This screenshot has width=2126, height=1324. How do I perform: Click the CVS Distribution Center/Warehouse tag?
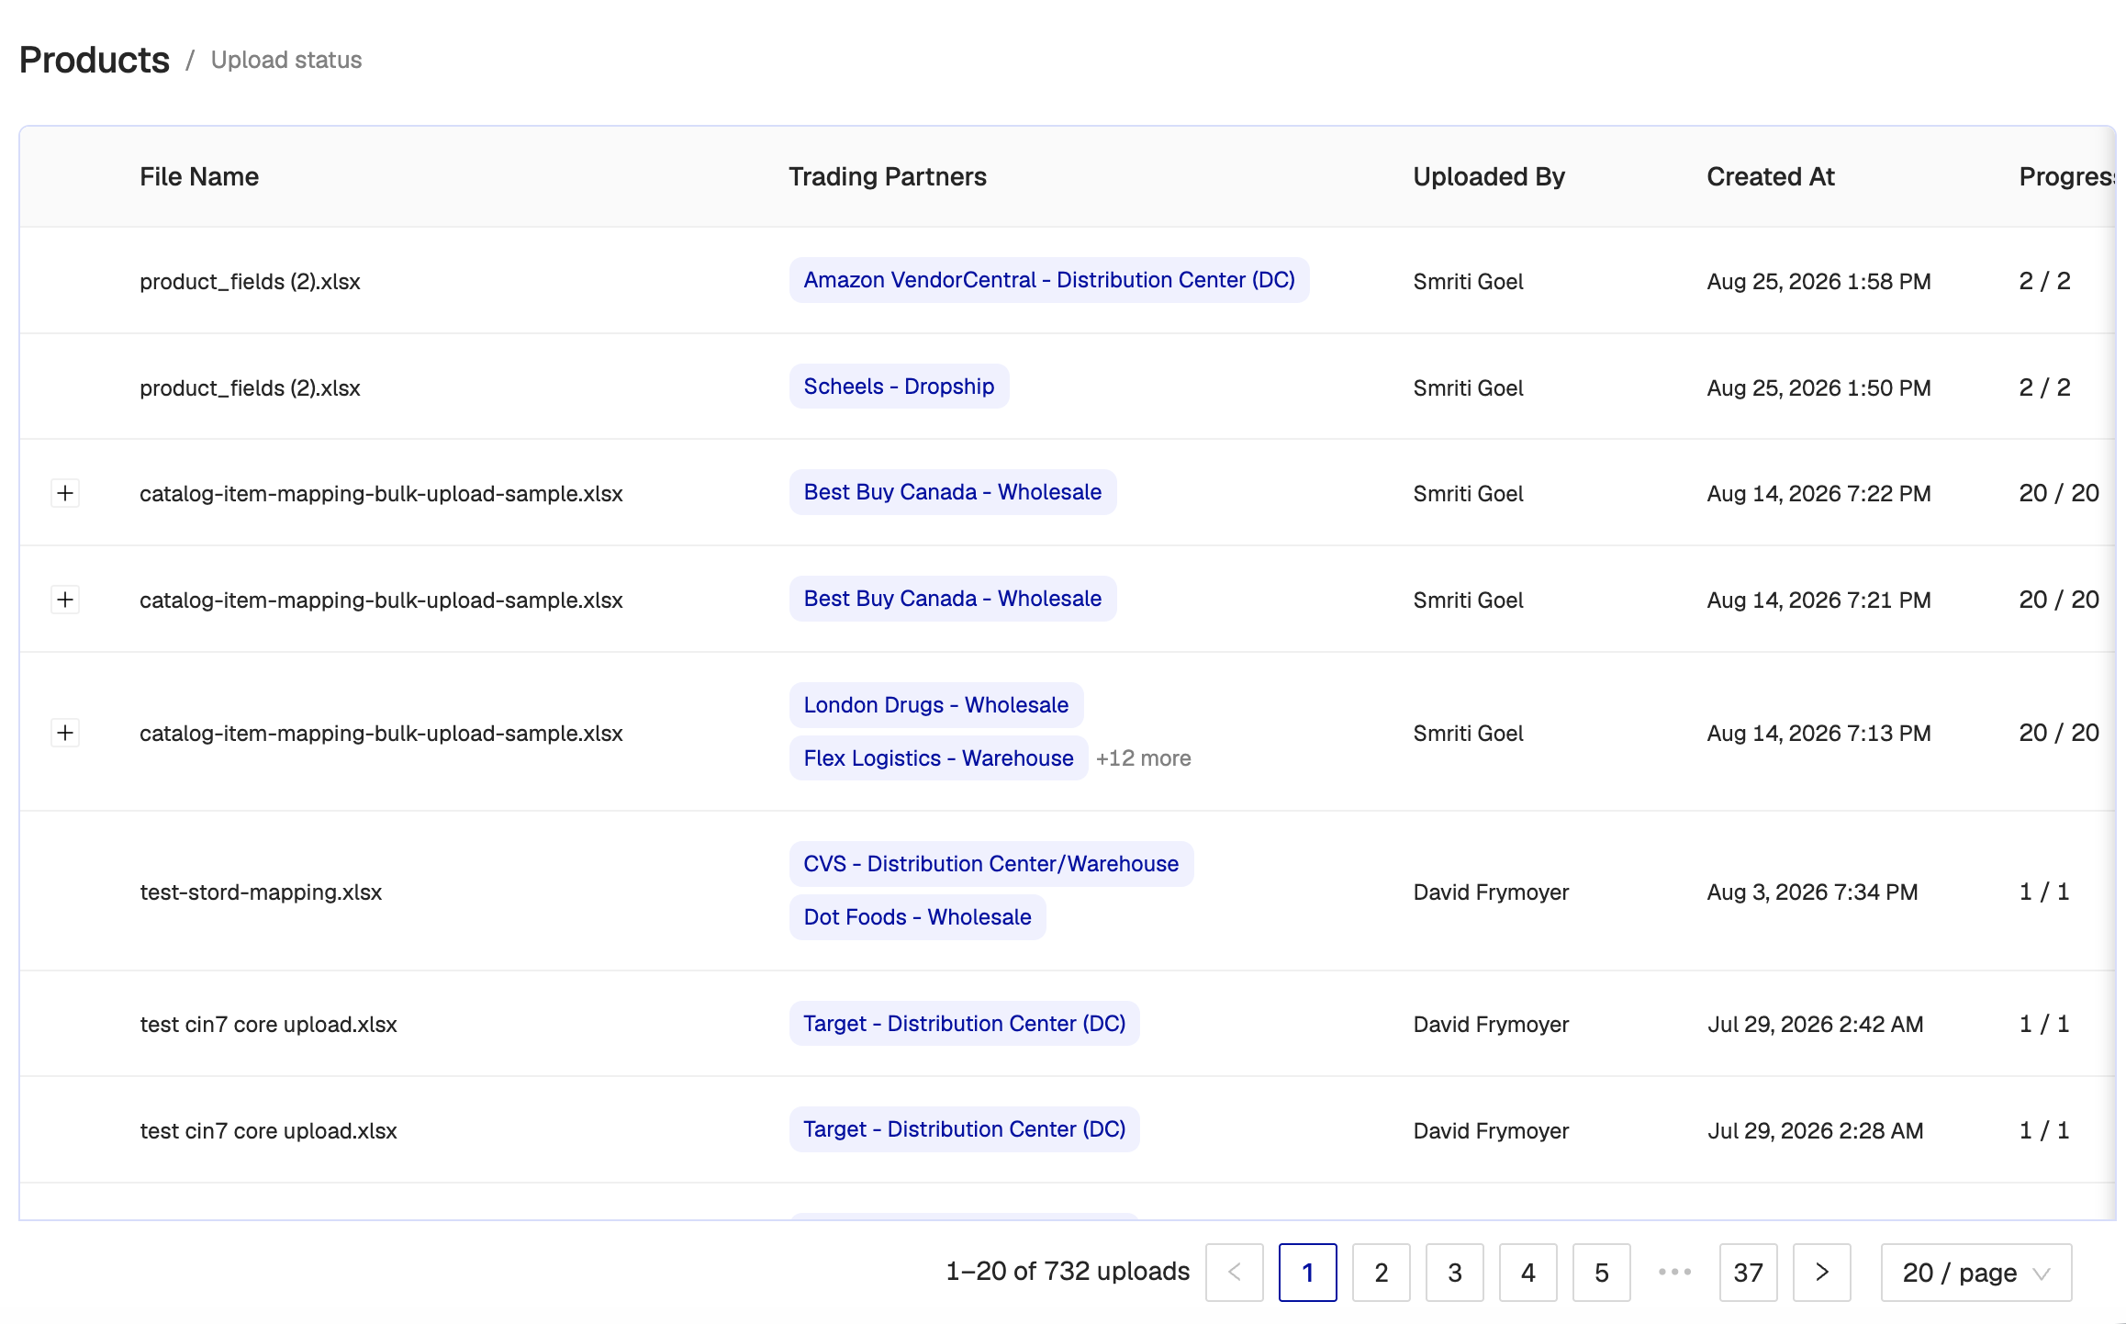pos(991,864)
